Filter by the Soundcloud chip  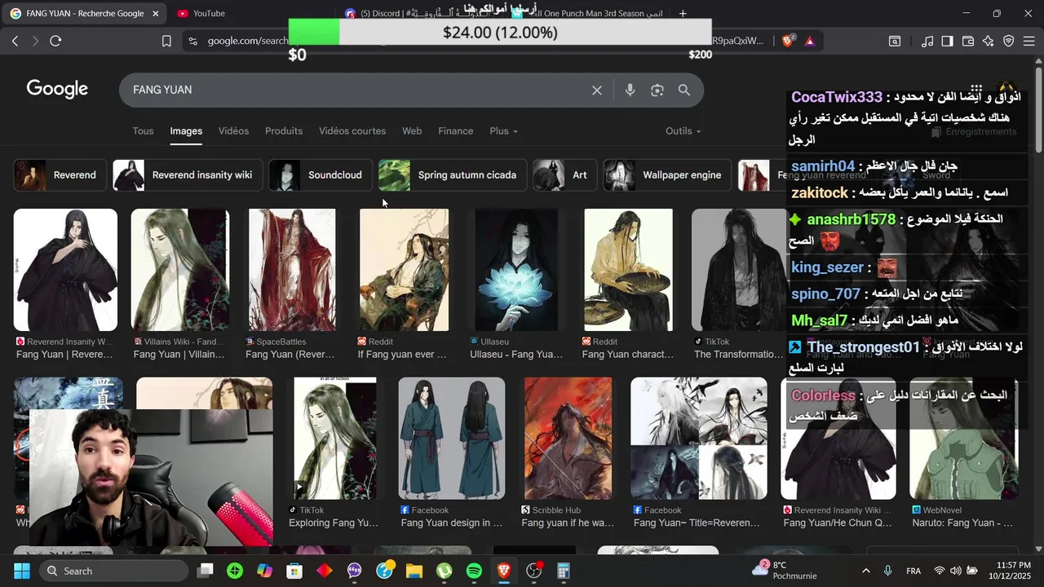click(x=321, y=175)
